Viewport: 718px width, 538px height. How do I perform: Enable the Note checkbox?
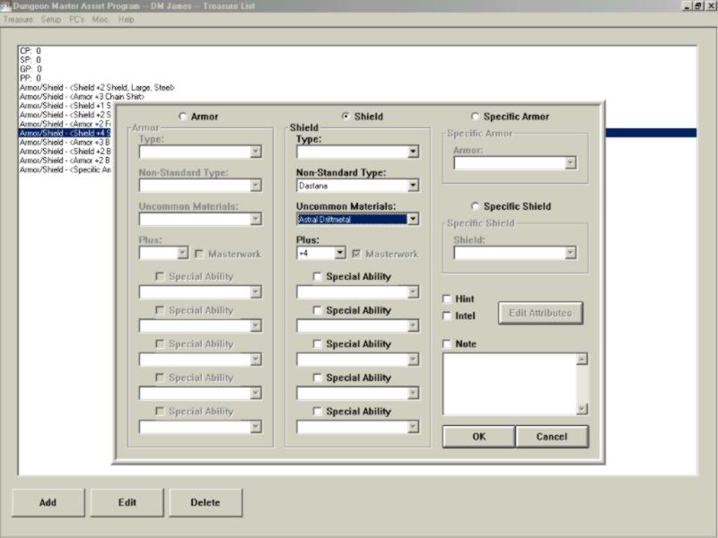pyautogui.click(x=448, y=344)
